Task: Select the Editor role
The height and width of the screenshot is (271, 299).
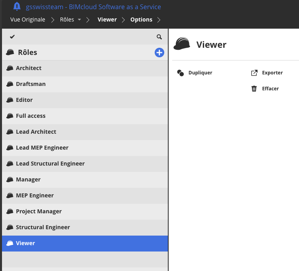Action: pos(85,100)
